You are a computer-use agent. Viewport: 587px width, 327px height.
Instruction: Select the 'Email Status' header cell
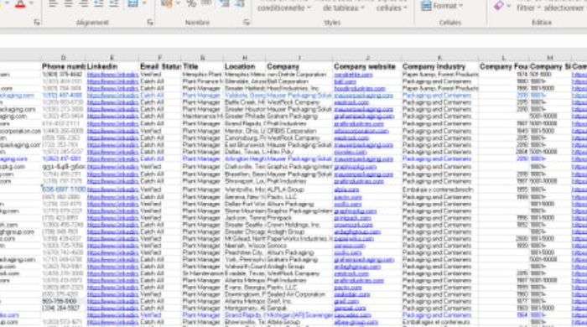160,66
